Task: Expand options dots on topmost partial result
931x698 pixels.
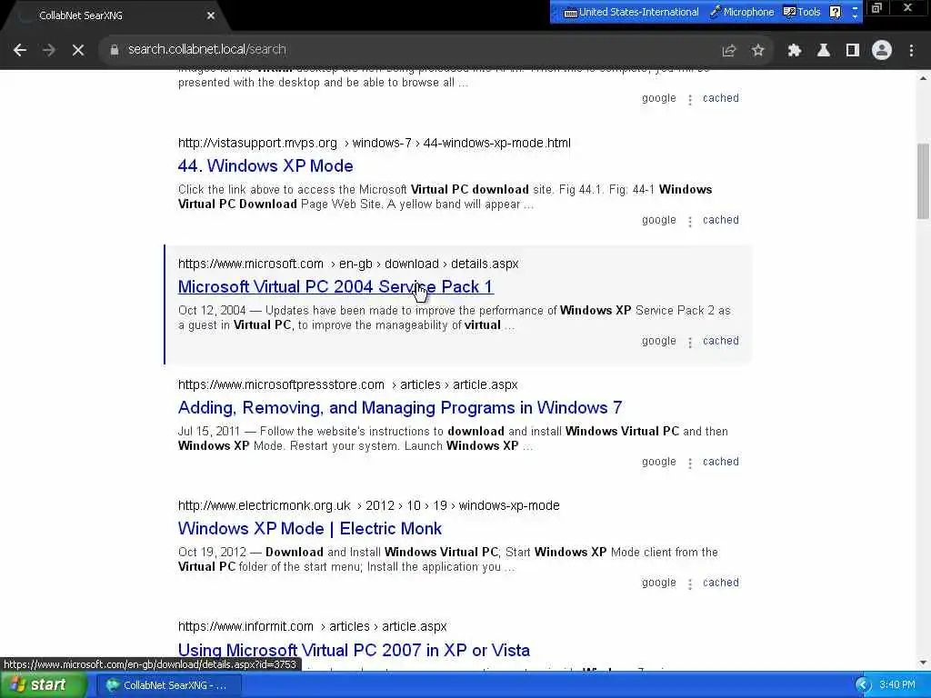Action: click(x=689, y=100)
